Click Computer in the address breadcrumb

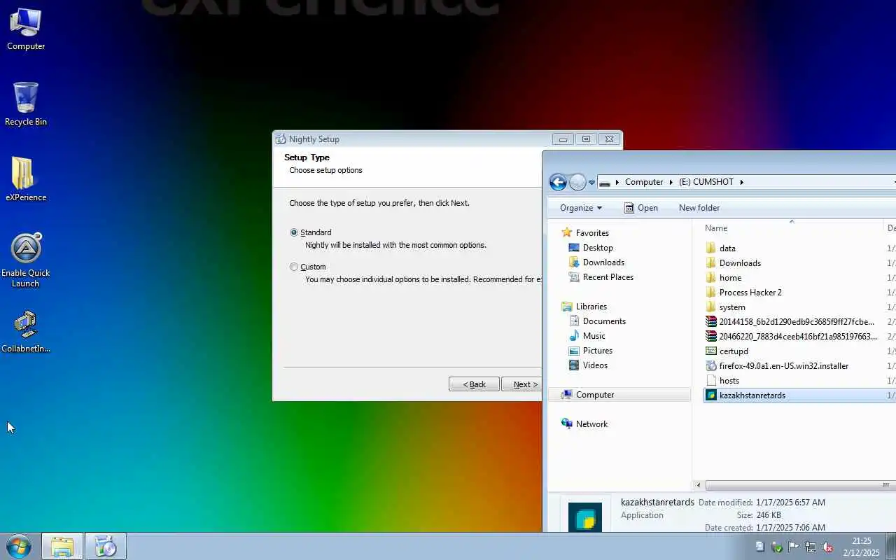coord(644,182)
